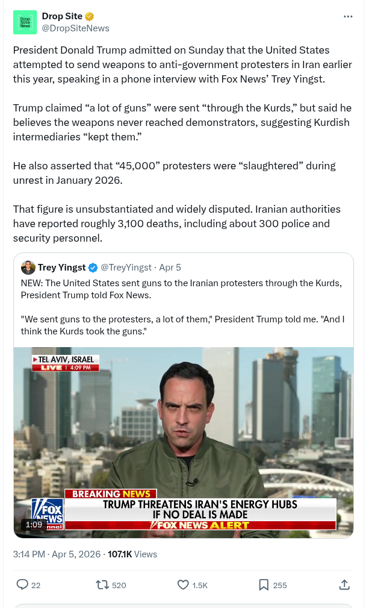Screen dimensions: 366x608
Task: Click the blue verified badge beside Trey Yingst
Action: coord(93,268)
